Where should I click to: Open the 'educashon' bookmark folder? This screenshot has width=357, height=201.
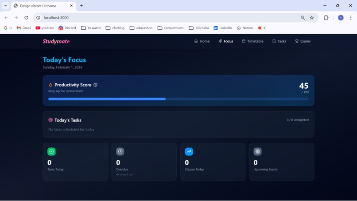click(x=141, y=28)
